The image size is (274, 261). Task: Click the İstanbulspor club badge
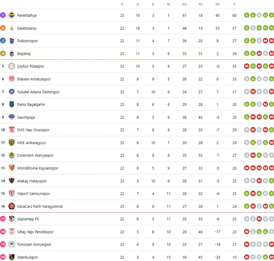point(12,257)
